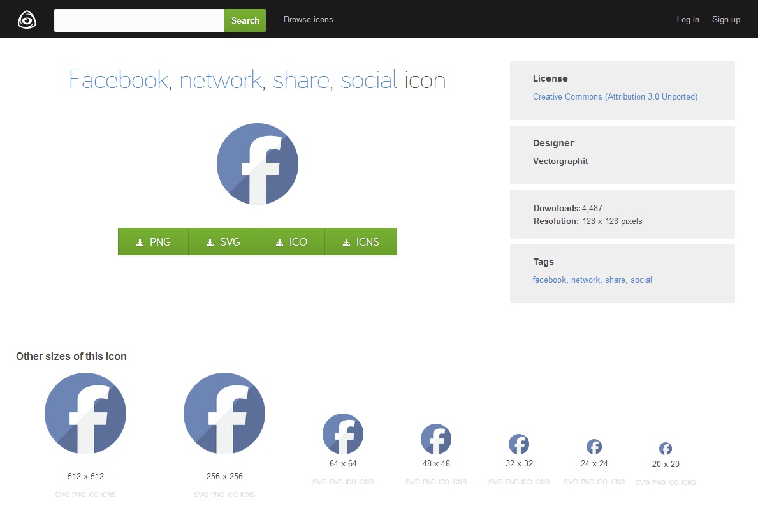Viewport: 758px width, 515px height.
Task: Open the 48 x 48 Facebook icon
Action: click(436, 439)
